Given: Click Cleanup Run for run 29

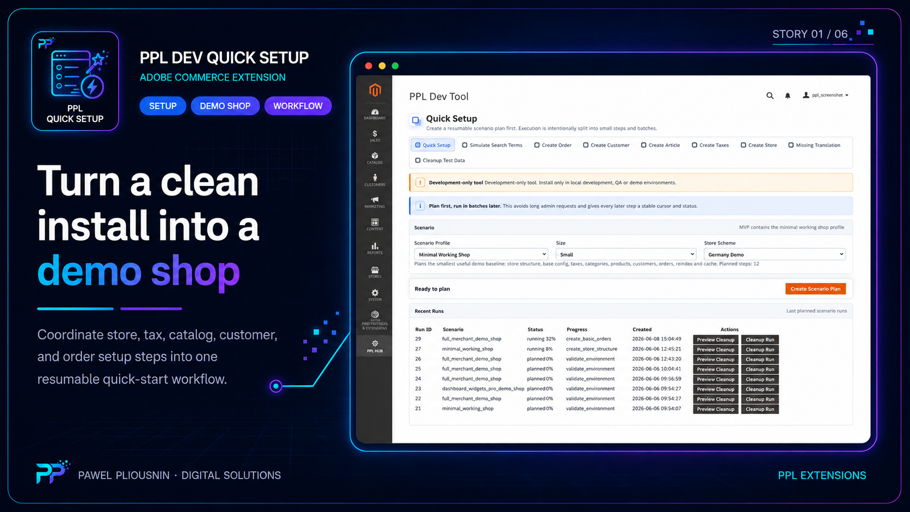Looking at the screenshot, I should [x=760, y=340].
